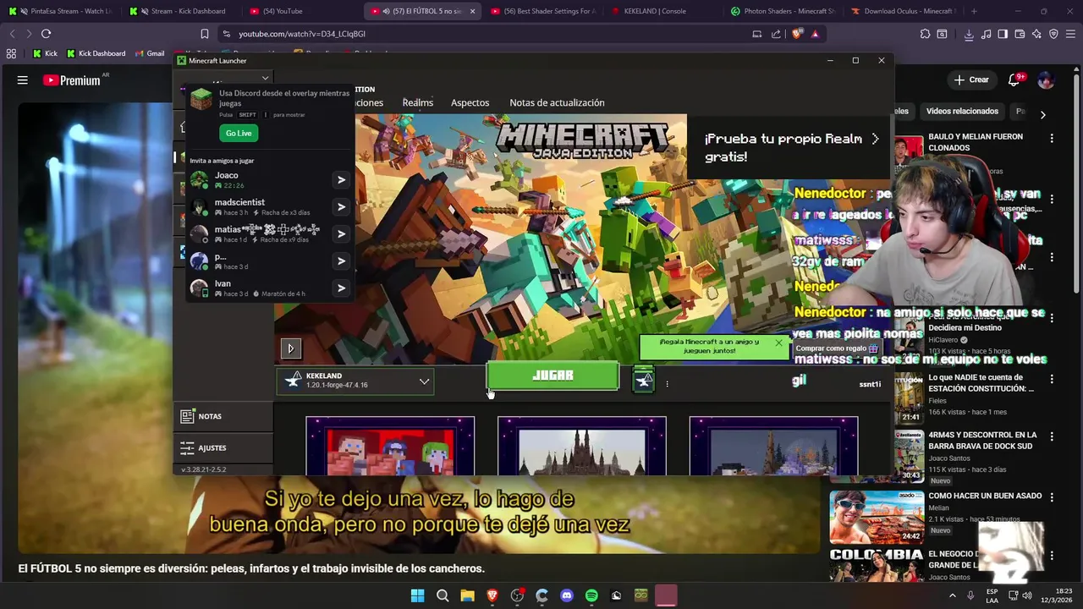Image resolution: width=1083 pixels, height=609 pixels.
Task: Open File Explorer from the taskbar
Action: [x=467, y=595]
